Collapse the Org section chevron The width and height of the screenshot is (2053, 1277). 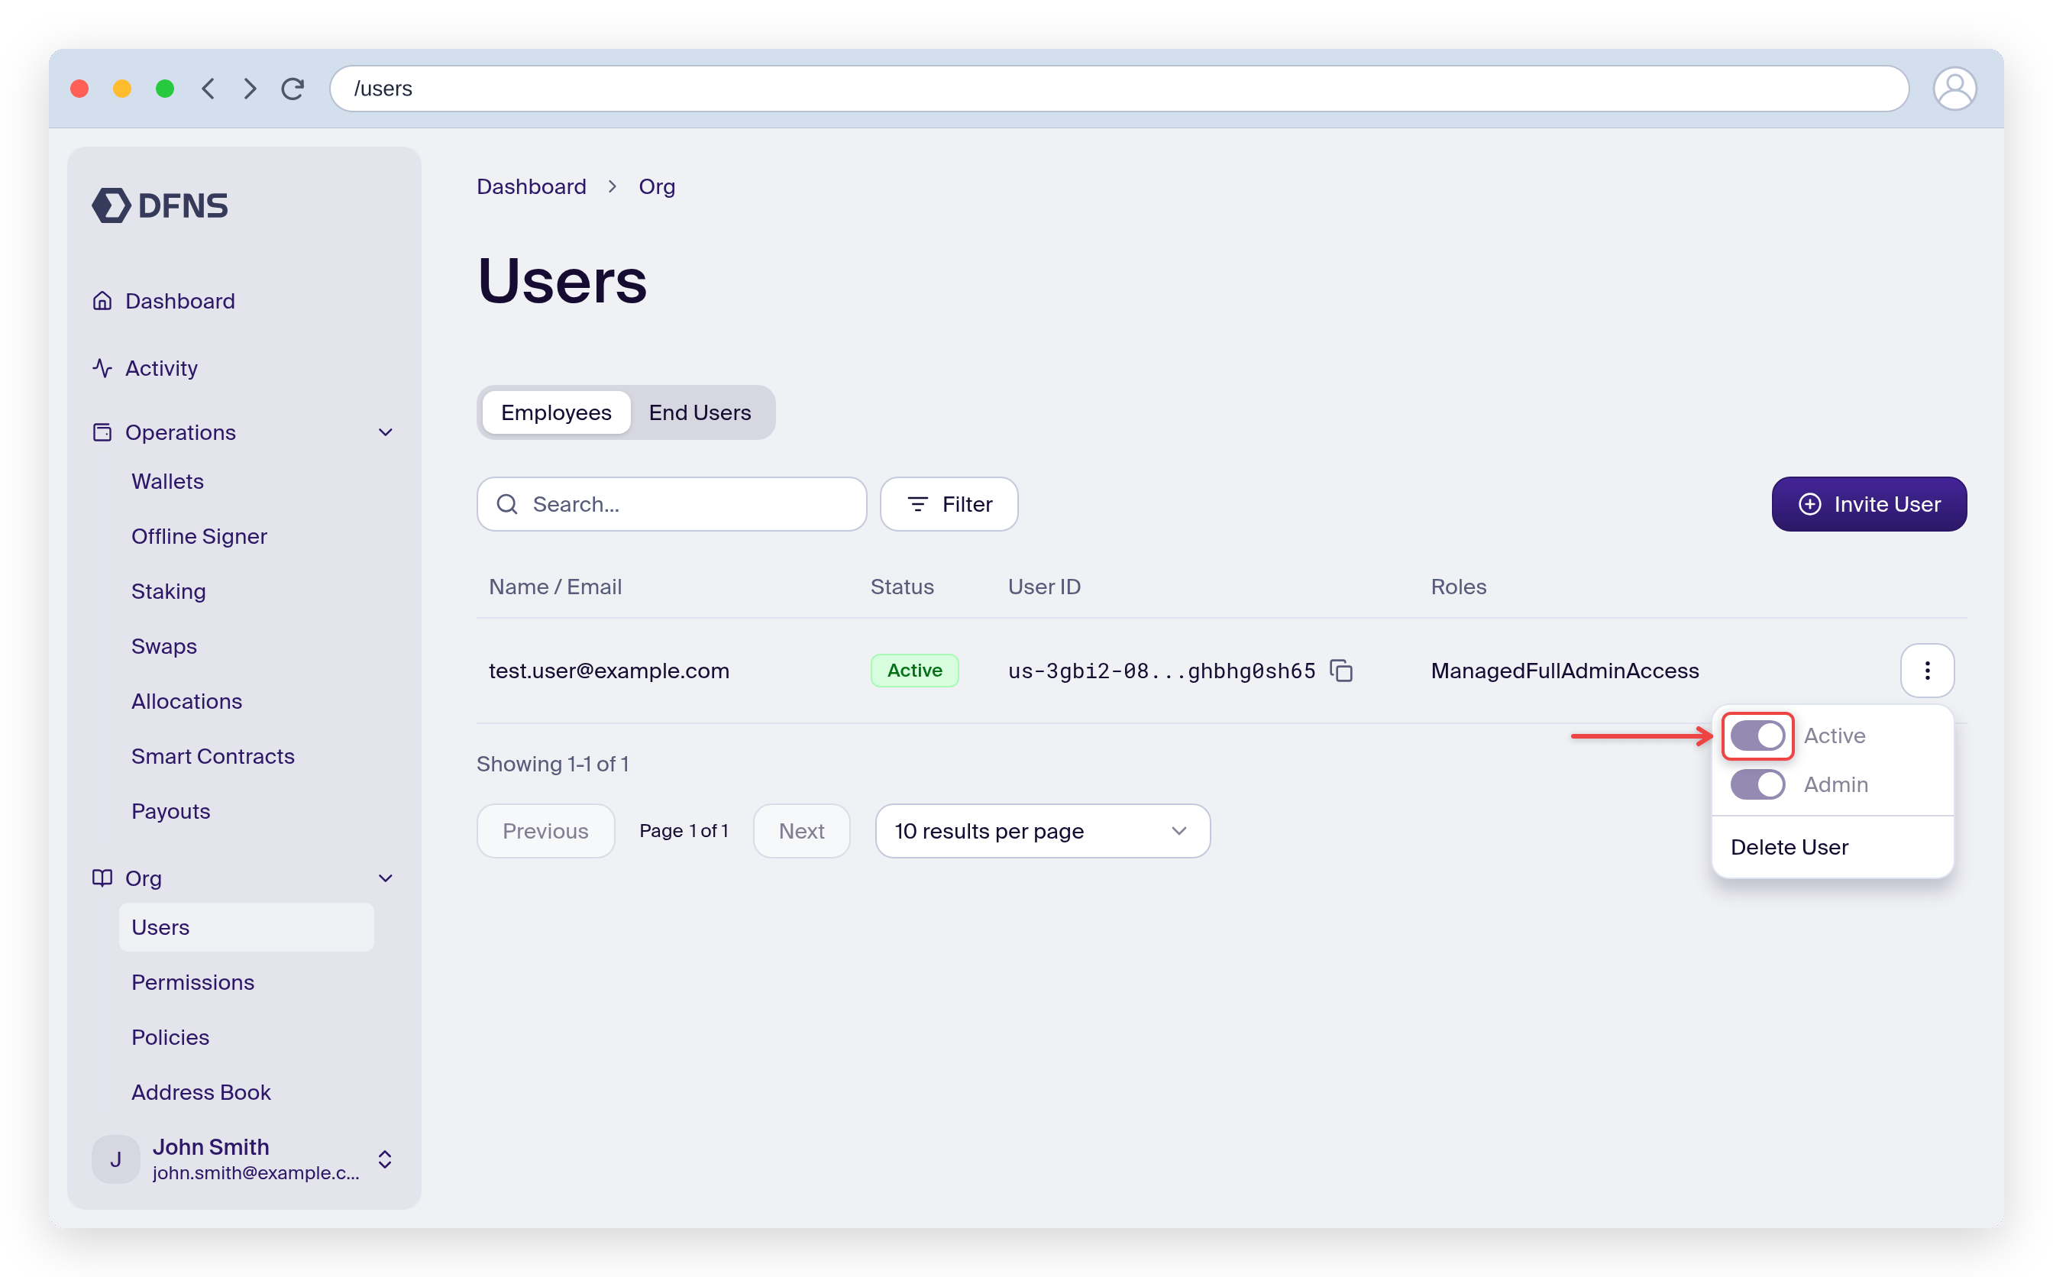(x=386, y=878)
